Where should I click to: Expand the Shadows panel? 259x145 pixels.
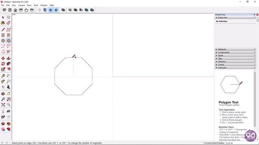pyautogui.click(x=235, y=62)
